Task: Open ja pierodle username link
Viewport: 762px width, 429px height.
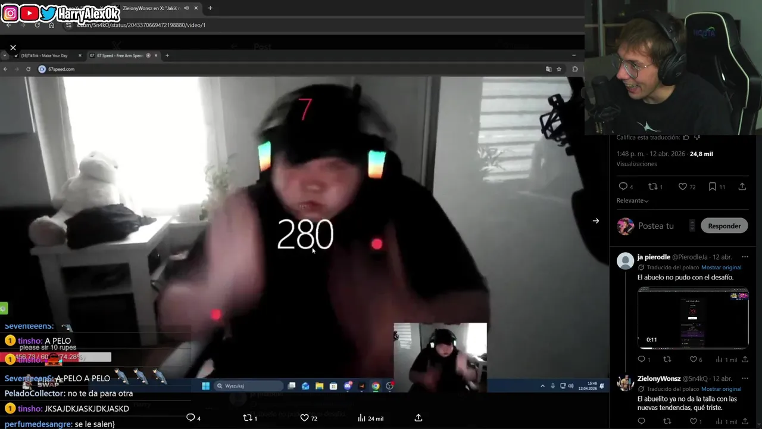Action: click(654, 257)
